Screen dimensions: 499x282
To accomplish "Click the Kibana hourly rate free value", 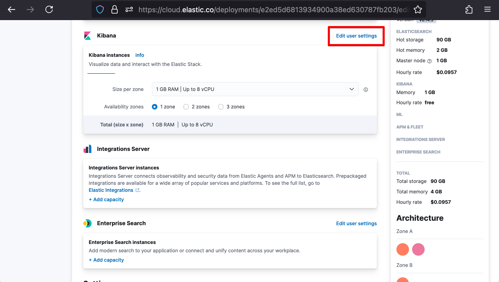I will tap(429, 103).
